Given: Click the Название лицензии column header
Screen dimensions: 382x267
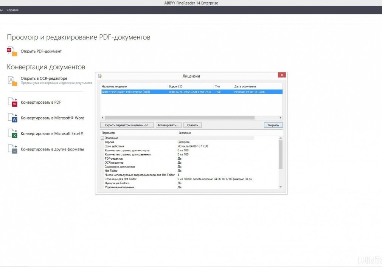Looking at the screenshot, I should tap(134, 87).
